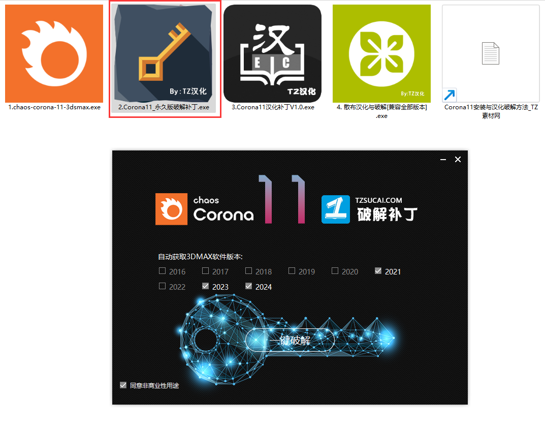Select the chaos-corona-11-3dsmax.exe installer icon
Screen dimensions: 545x429
54,53
